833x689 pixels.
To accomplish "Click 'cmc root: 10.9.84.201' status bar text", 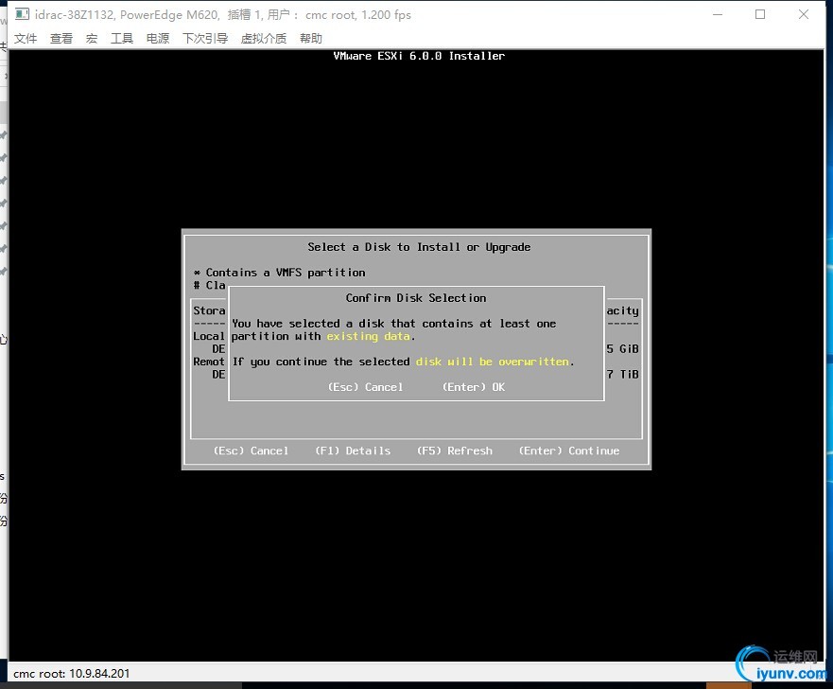I will 71,674.
